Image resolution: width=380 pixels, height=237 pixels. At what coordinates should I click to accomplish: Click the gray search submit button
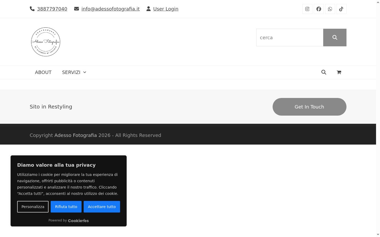coord(335,37)
